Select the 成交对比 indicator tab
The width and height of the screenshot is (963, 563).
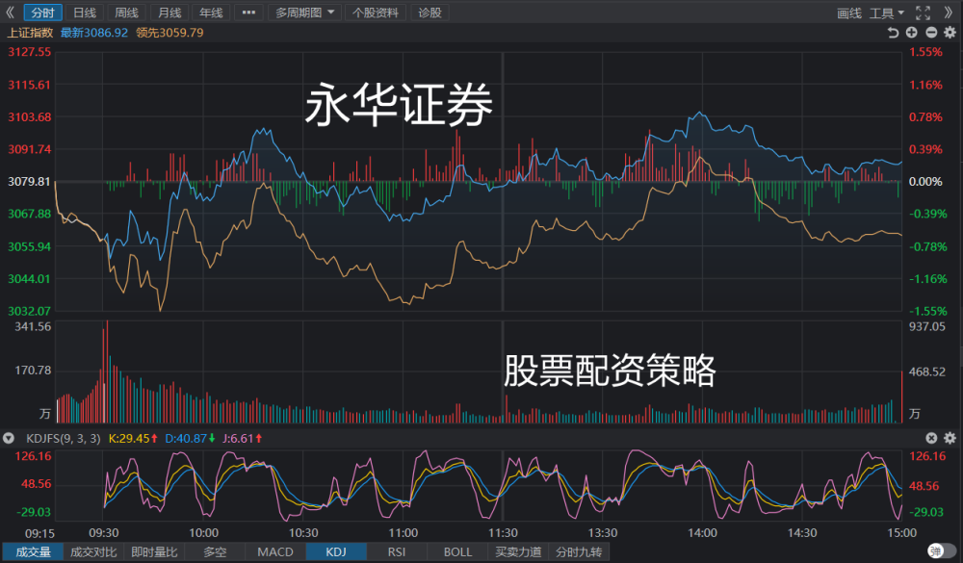[x=93, y=552]
